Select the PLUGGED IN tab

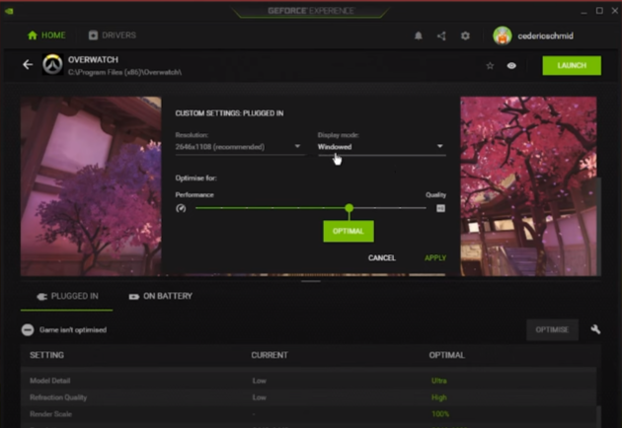[x=67, y=297]
